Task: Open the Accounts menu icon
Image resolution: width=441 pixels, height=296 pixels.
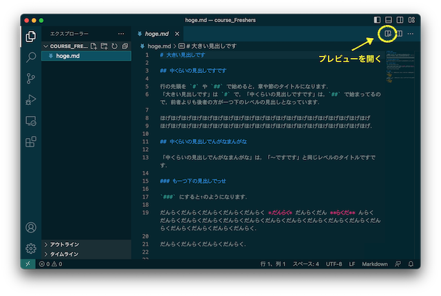Action: [x=31, y=227]
